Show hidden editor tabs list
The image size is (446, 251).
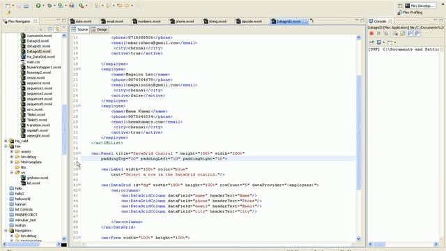pyautogui.click(x=312, y=21)
